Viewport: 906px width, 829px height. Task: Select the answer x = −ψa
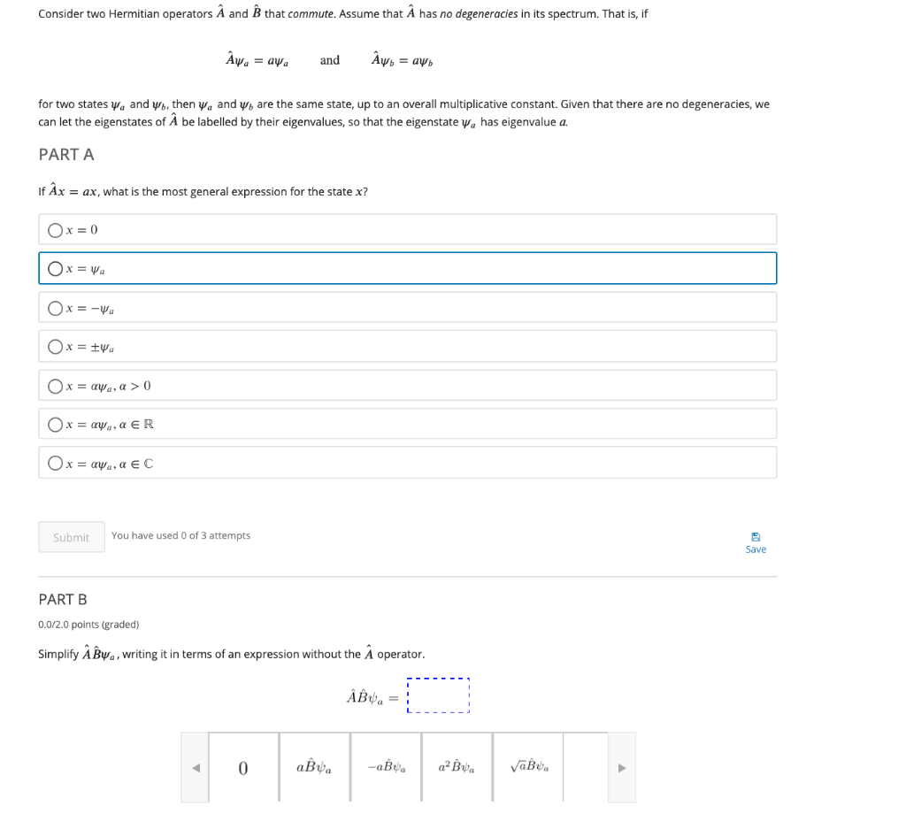pyautogui.click(x=55, y=307)
